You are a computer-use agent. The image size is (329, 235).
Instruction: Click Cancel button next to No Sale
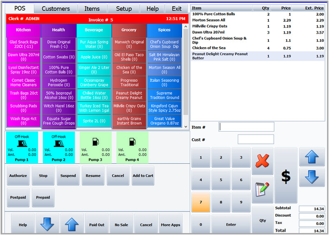146,224
